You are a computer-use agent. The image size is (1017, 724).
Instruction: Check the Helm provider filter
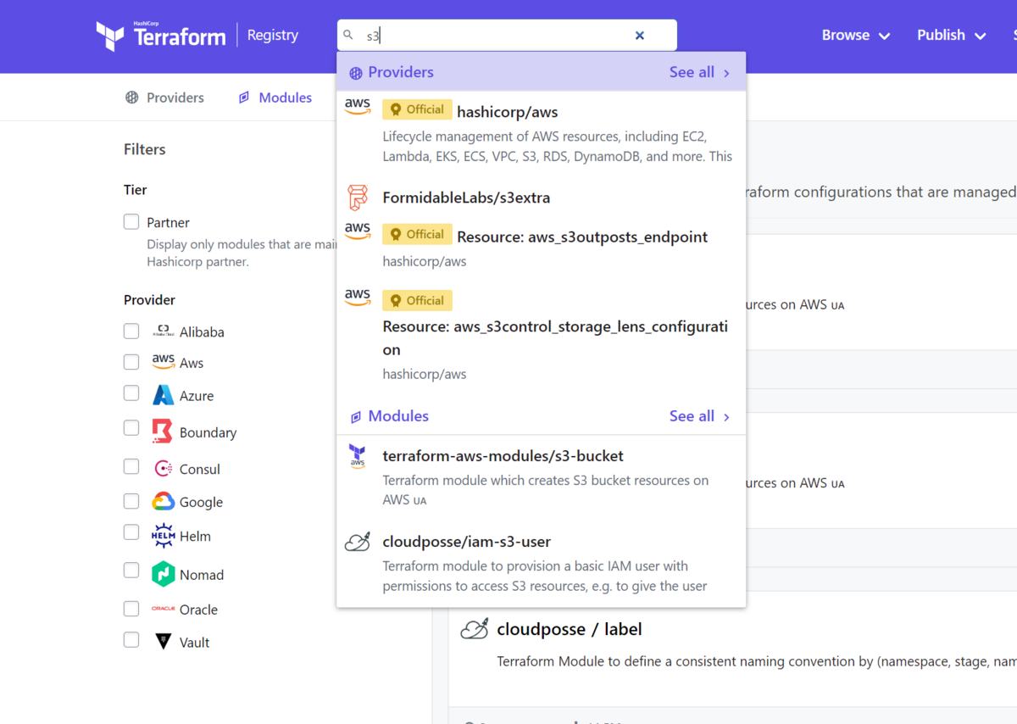pos(131,532)
